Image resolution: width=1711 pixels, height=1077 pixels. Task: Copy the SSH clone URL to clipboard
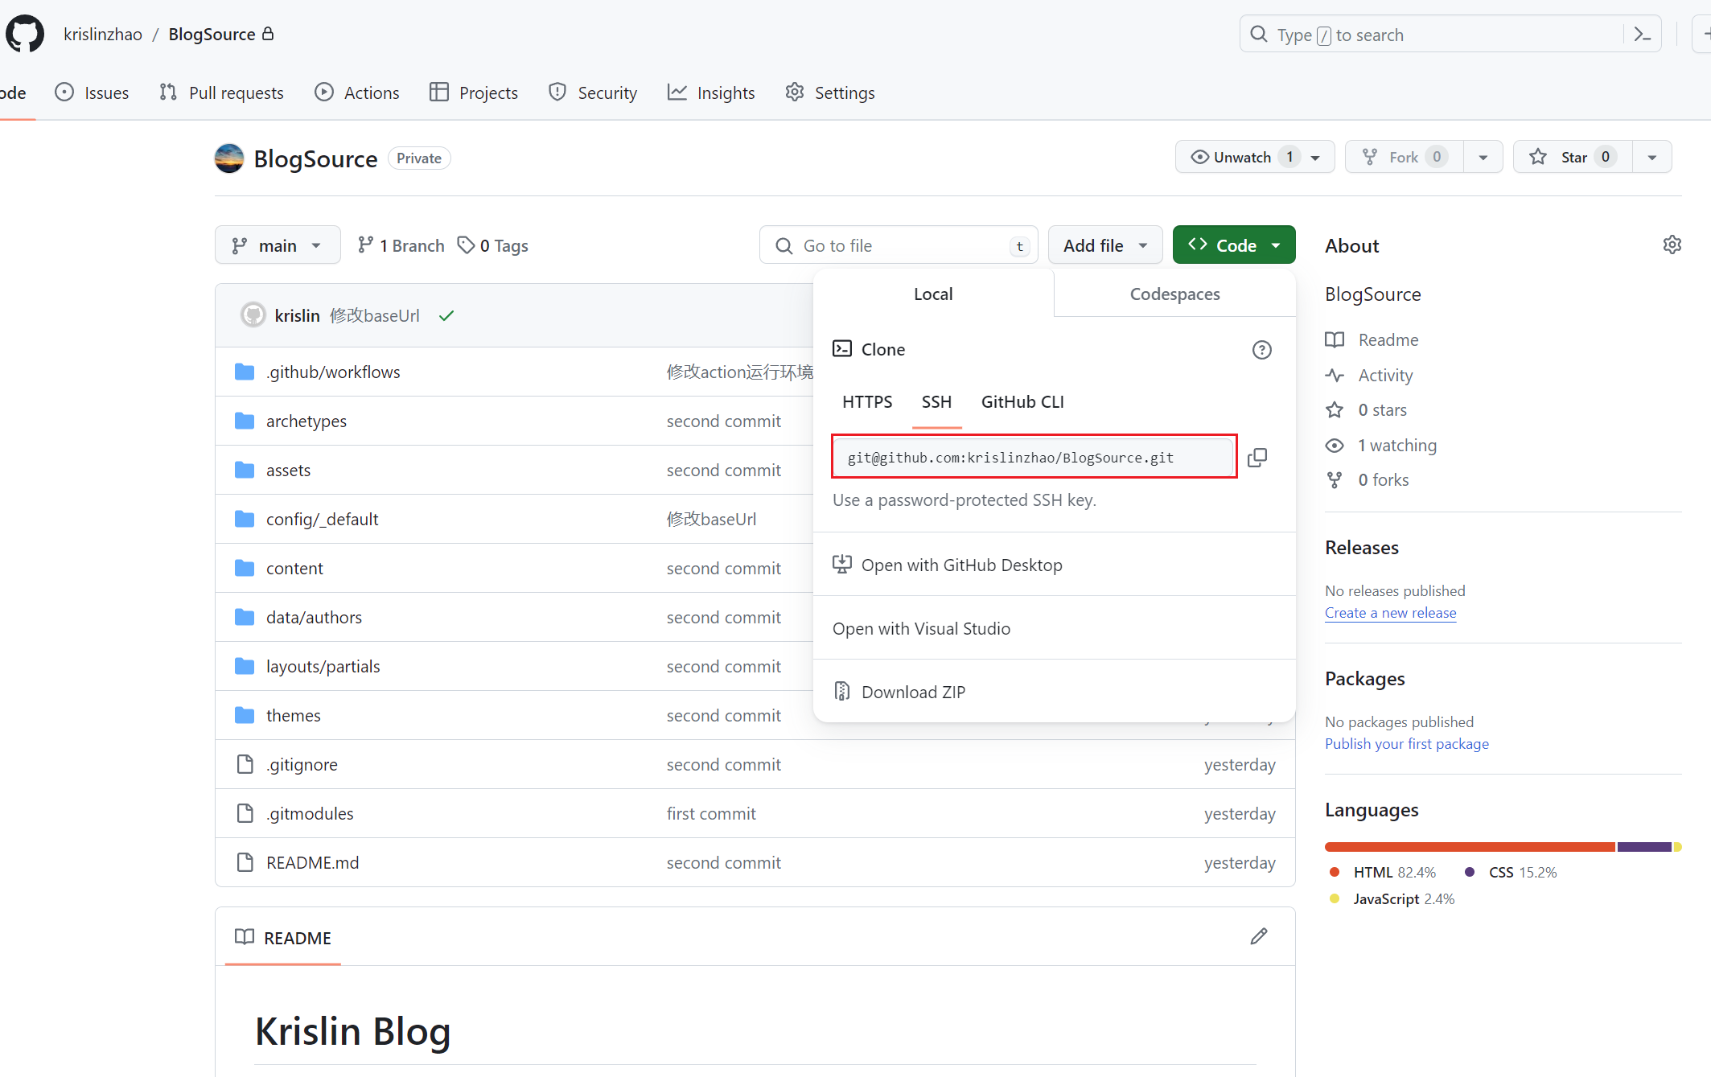point(1257,458)
